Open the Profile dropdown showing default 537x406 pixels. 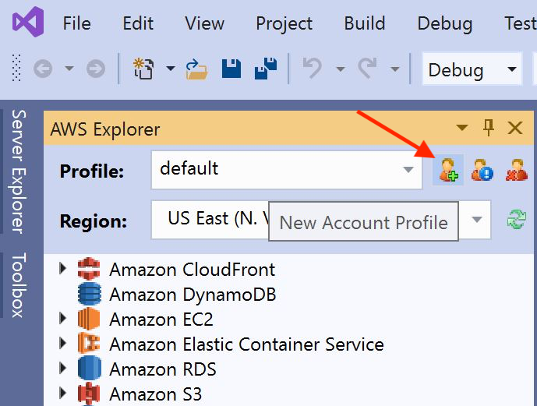tap(287, 170)
